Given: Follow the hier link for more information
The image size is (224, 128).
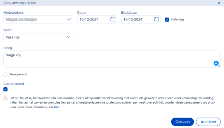Looking at the screenshot, I should (x=57, y=107).
